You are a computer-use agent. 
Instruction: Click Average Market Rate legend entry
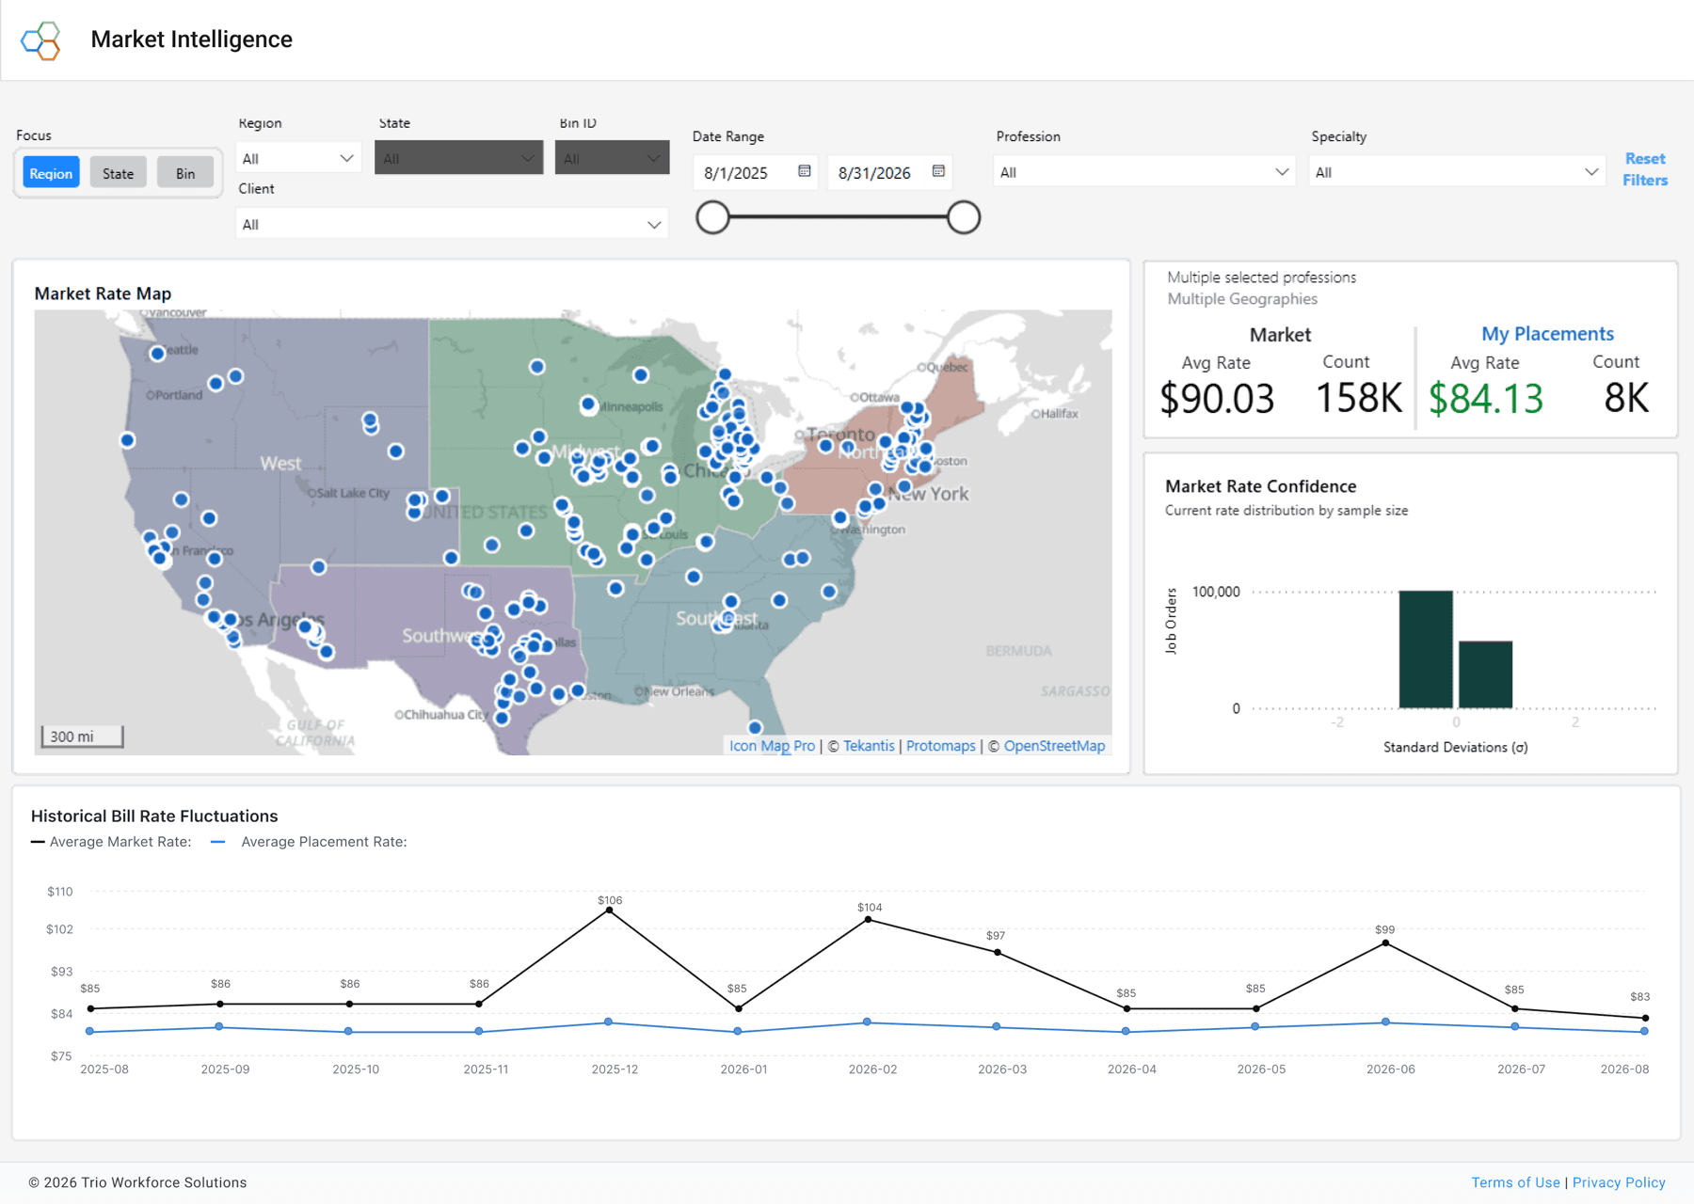(111, 842)
